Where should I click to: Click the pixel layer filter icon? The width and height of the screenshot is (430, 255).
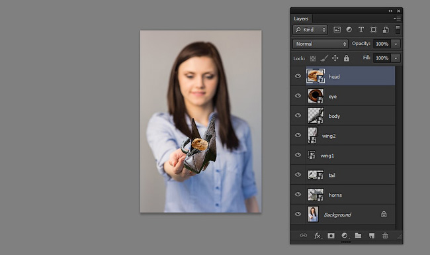tap(337, 30)
